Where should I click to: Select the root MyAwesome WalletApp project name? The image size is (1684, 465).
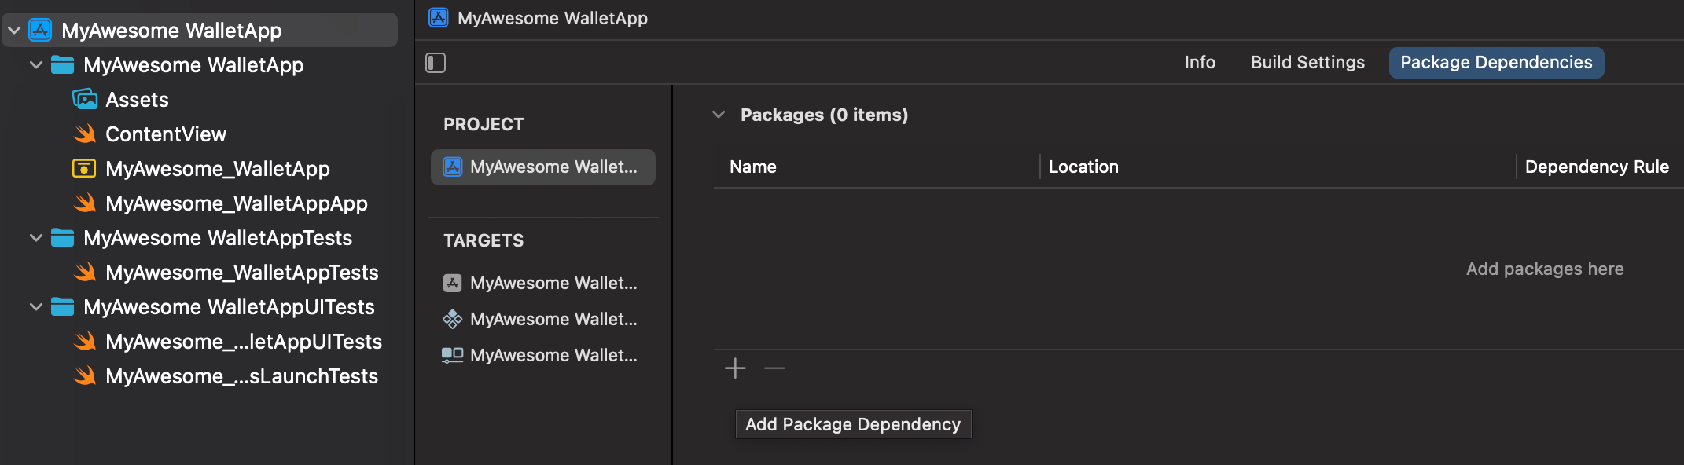171,31
